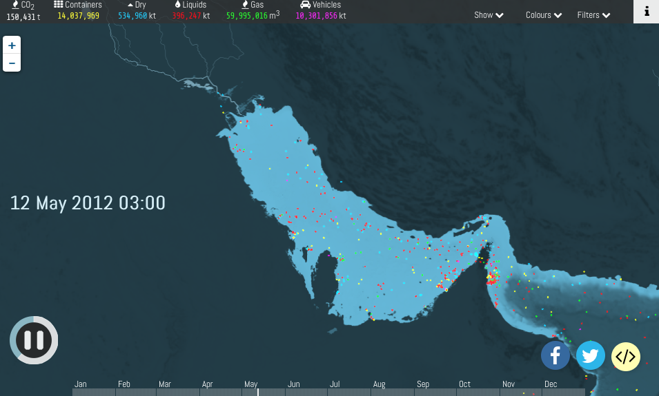Screen dimensions: 659x396
Task: Pause the shipping animation playback
Action: (34, 340)
